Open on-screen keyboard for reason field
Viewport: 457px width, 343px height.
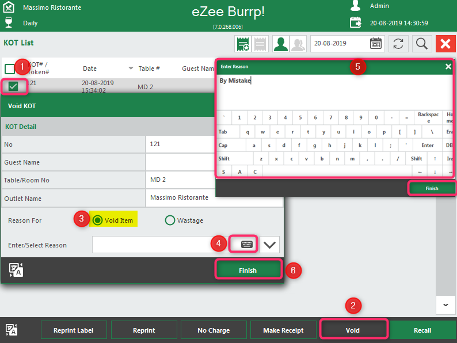click(246, 244)
